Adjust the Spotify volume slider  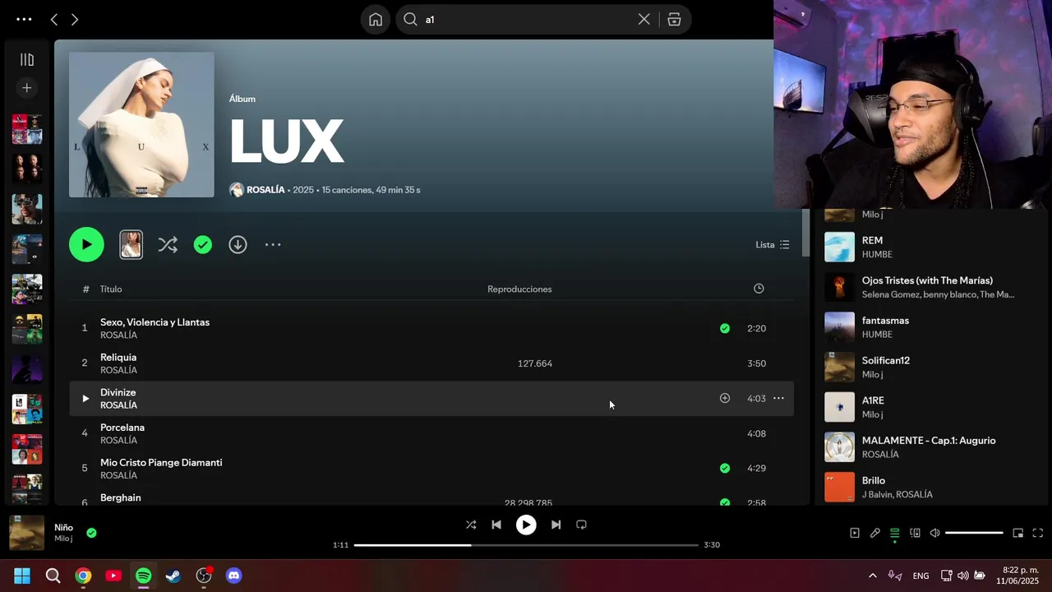[x=974, y=533]
